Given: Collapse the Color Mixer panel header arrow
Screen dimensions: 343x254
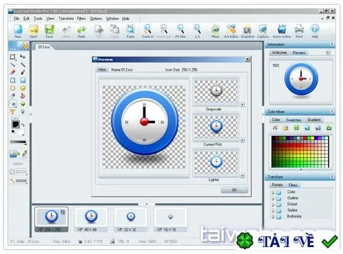Looking at the screenshot, I should coord(332,112).
